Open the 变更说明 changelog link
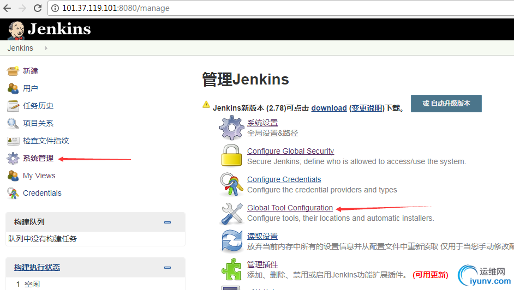Image resolution: width=514 pixels, height=290 pixels. pyautogui.click(x=367, y=108)
